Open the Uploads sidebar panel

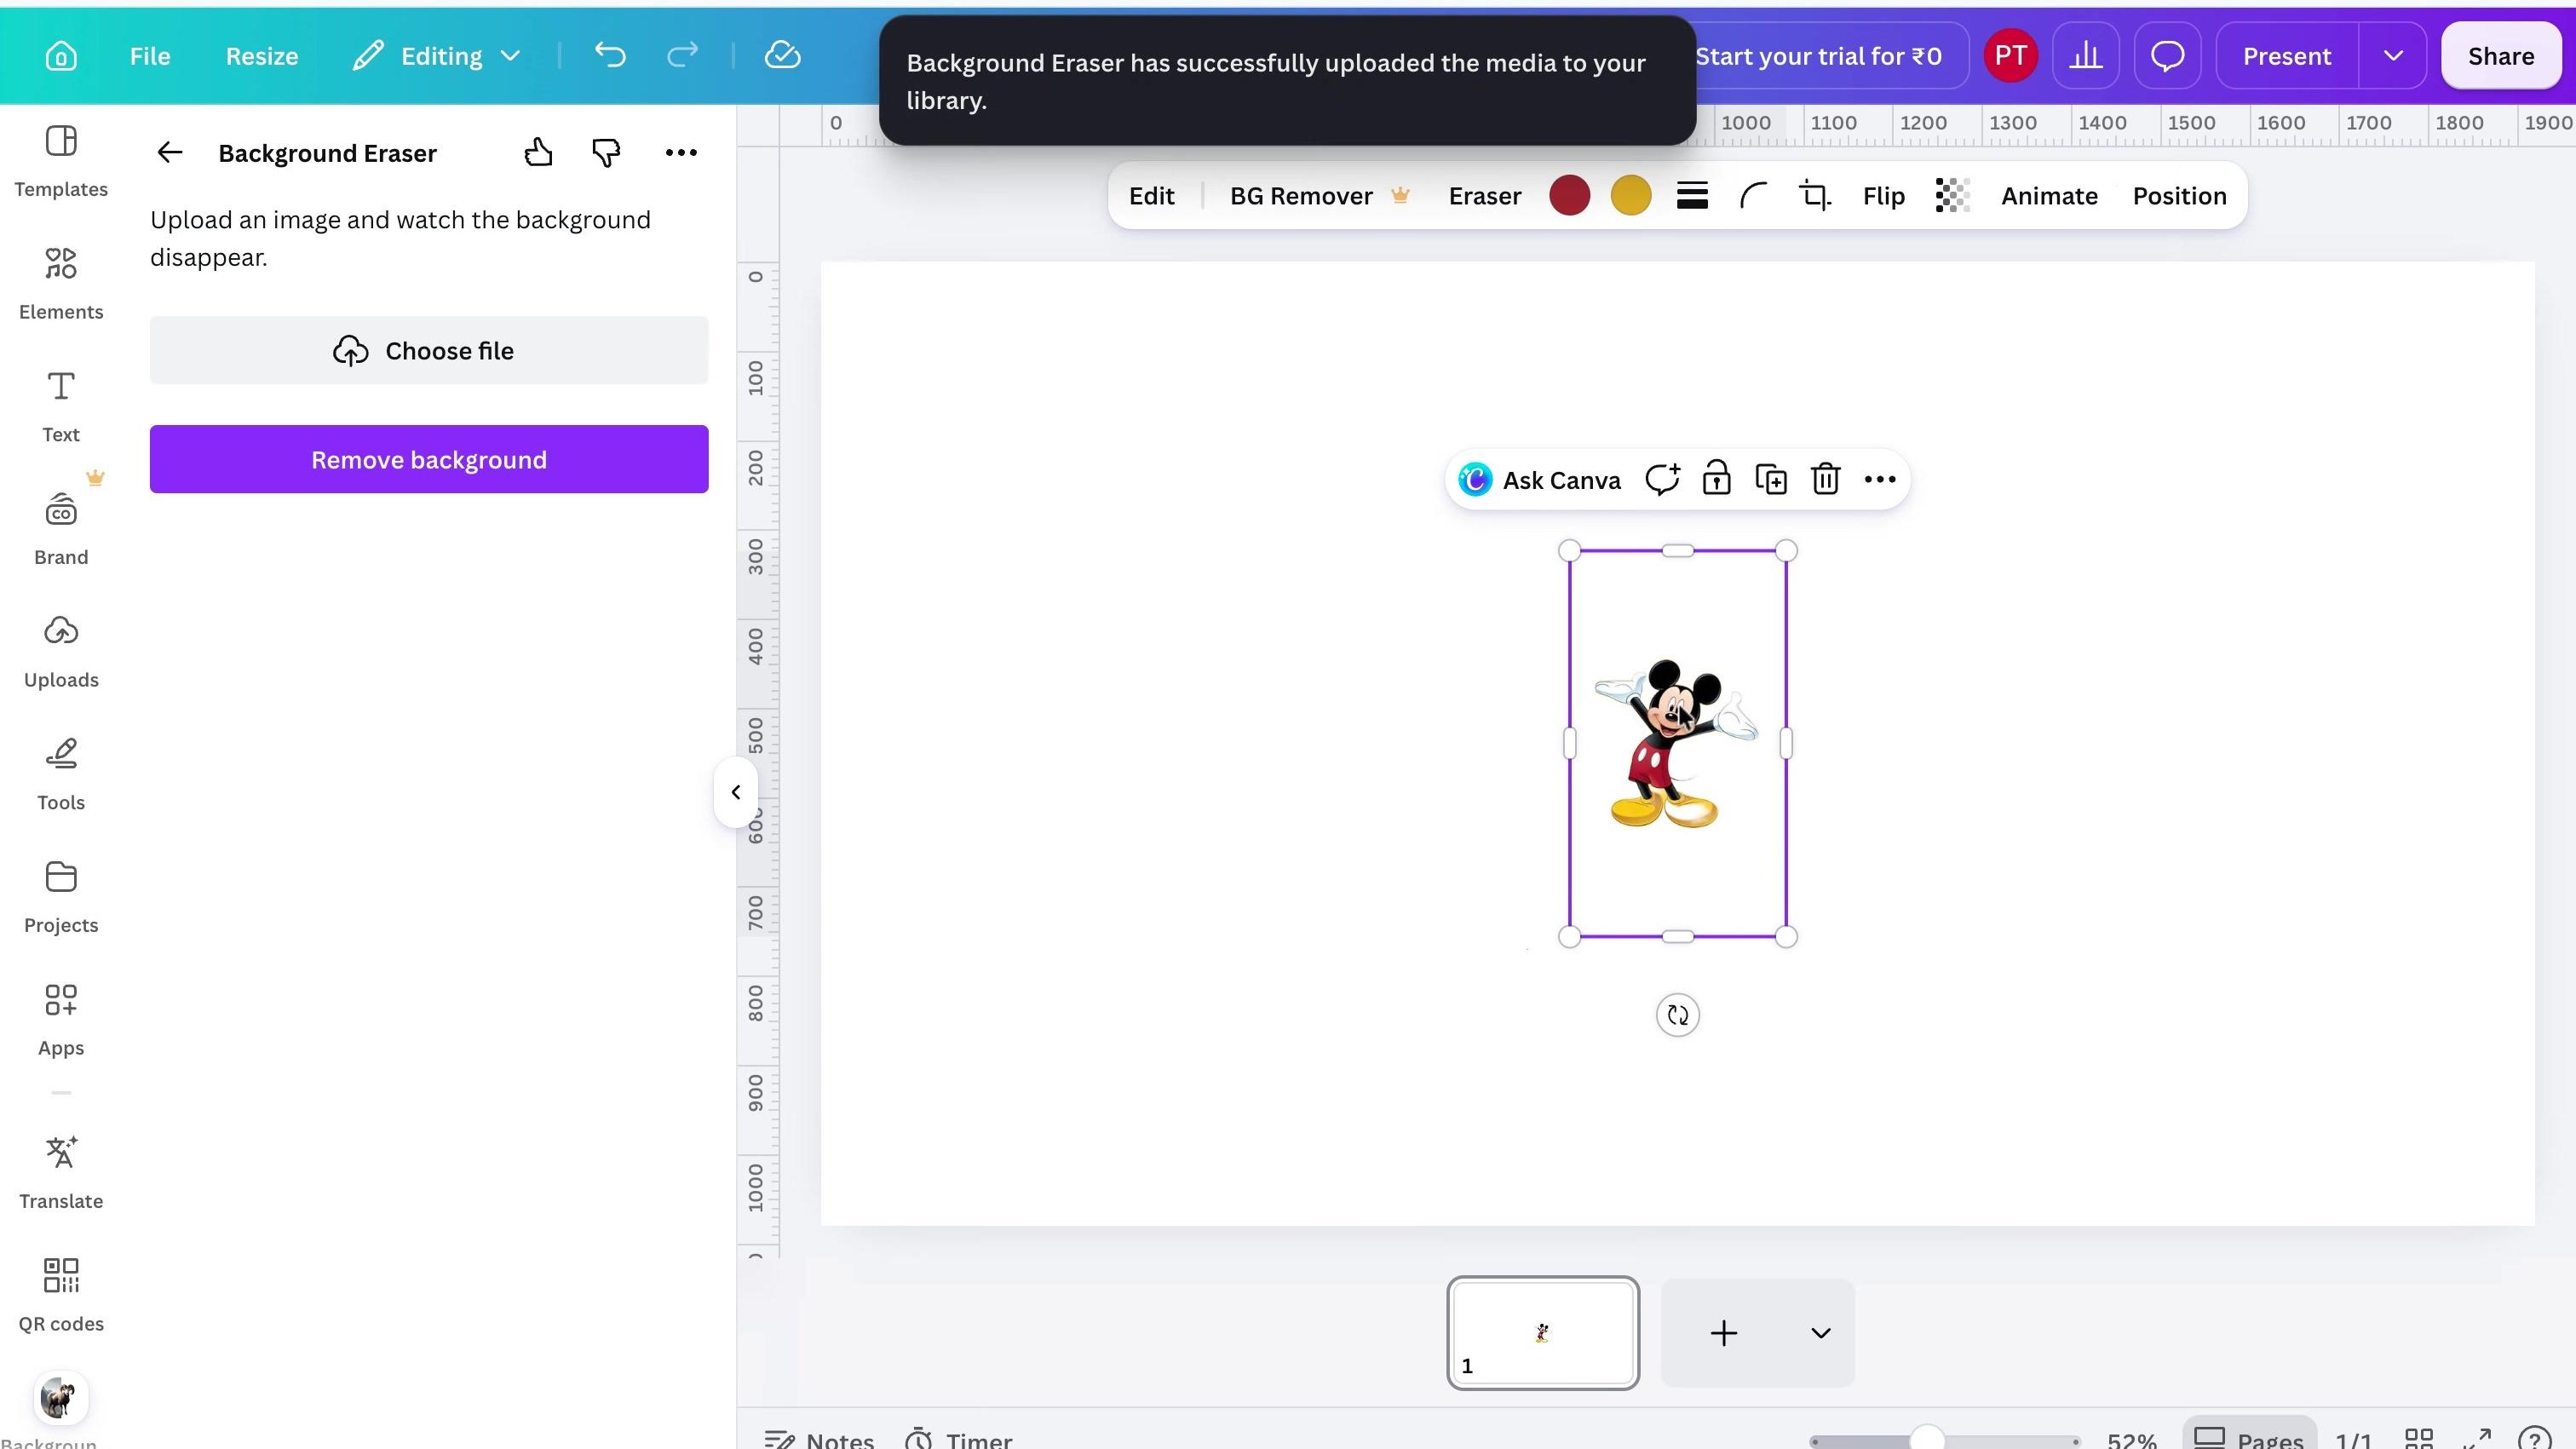coord(61,652)
